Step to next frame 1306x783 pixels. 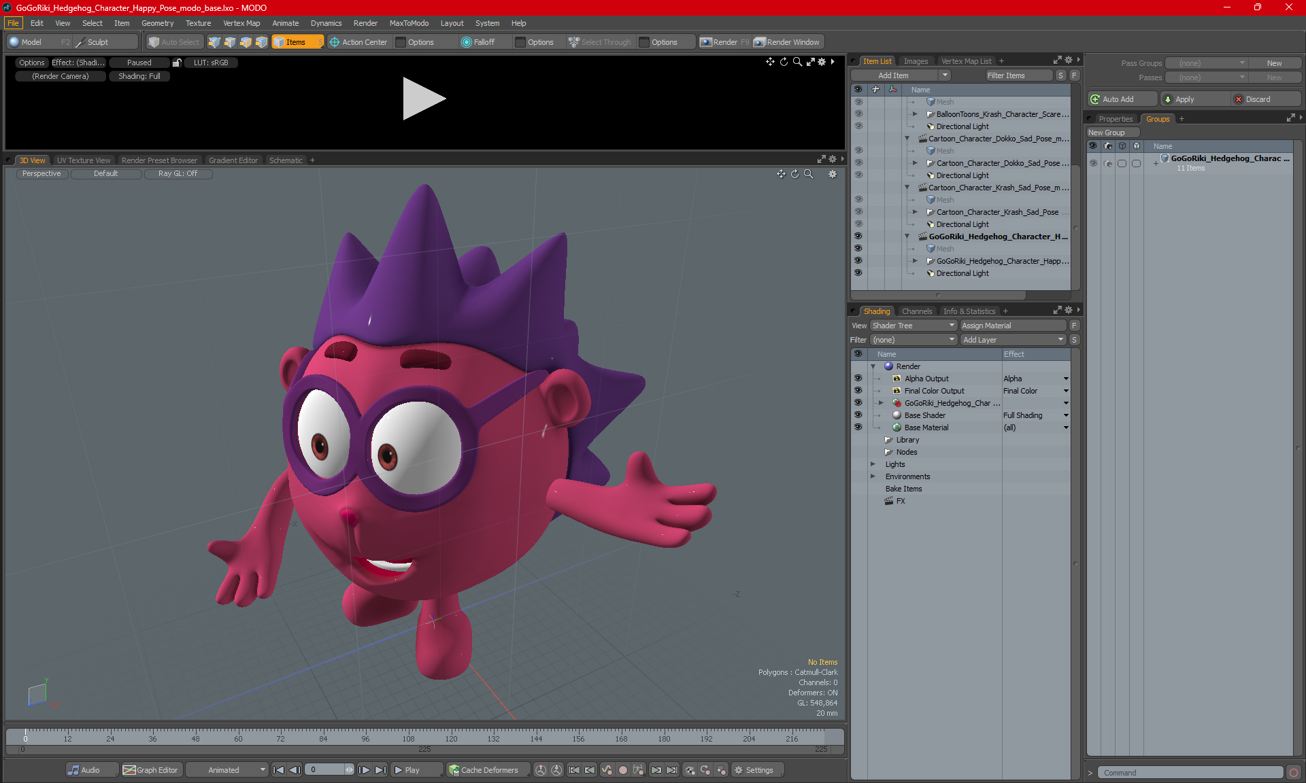coord(365,770)
